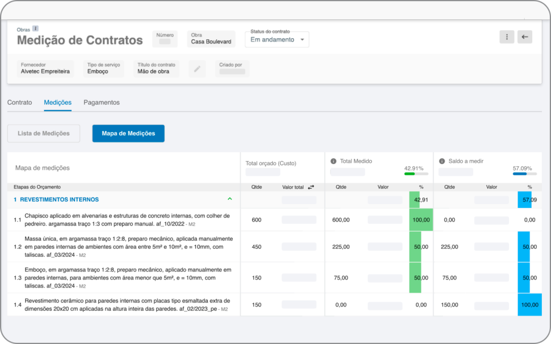
Task: Click the Mapa de Medições button
Action: (128, 133)
